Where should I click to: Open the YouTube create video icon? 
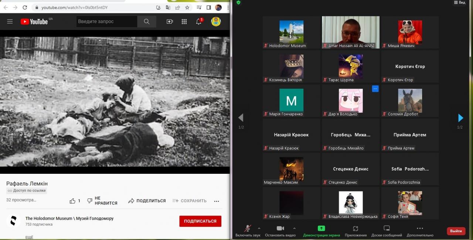coord(170,21)
